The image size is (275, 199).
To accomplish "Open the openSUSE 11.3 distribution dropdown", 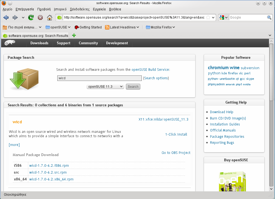I will [105, 87].
